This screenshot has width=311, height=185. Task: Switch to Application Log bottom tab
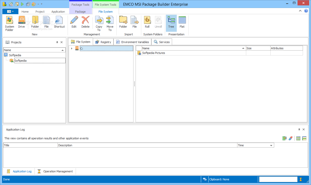tap(19, 171)
